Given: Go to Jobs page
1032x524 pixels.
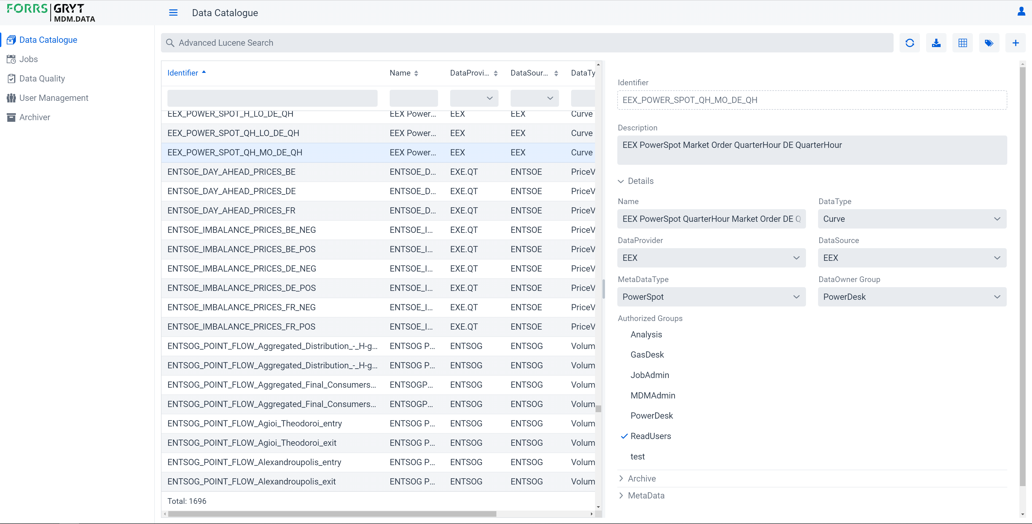Looking at the screenshot, I should pyautogui.click(x=28, y=59).
